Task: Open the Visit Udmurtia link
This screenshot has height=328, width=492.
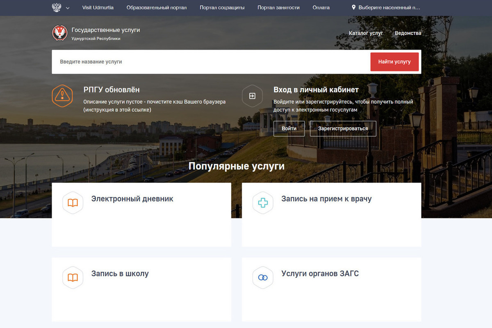Action: click(98, 7)
